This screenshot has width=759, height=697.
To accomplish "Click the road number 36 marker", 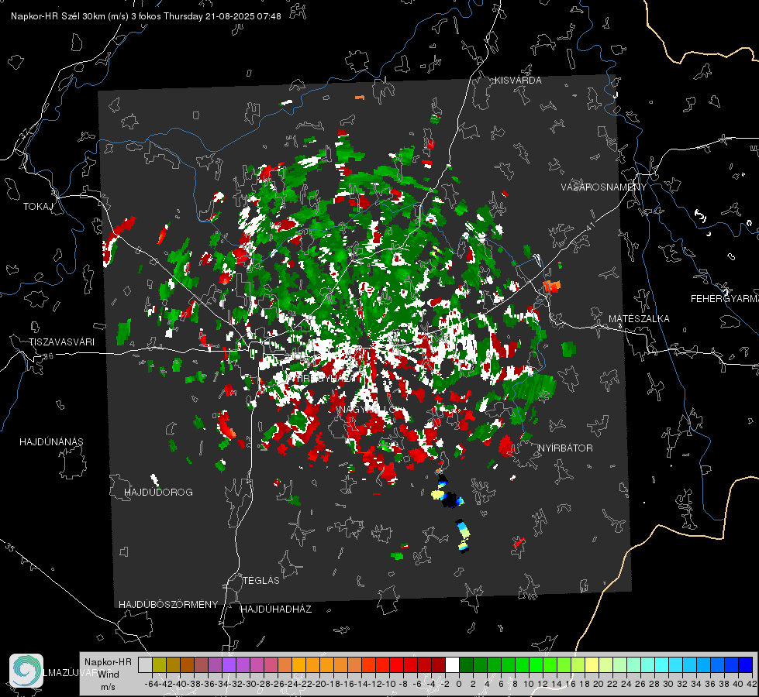I will (x=48, y=356).
